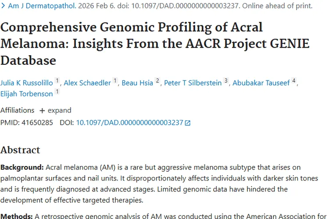This screenshot has width=329, height=219.
Task: Click the plus icon beside Affiliations
Action: click(42, 110)
